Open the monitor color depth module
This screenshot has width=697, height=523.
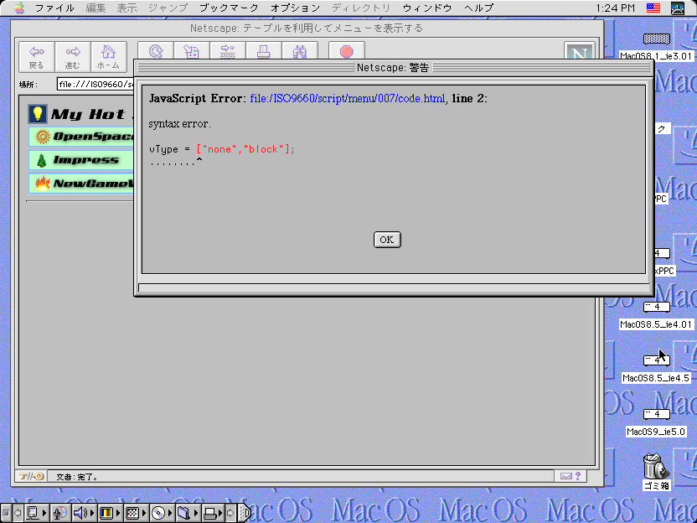click(110, 513)
